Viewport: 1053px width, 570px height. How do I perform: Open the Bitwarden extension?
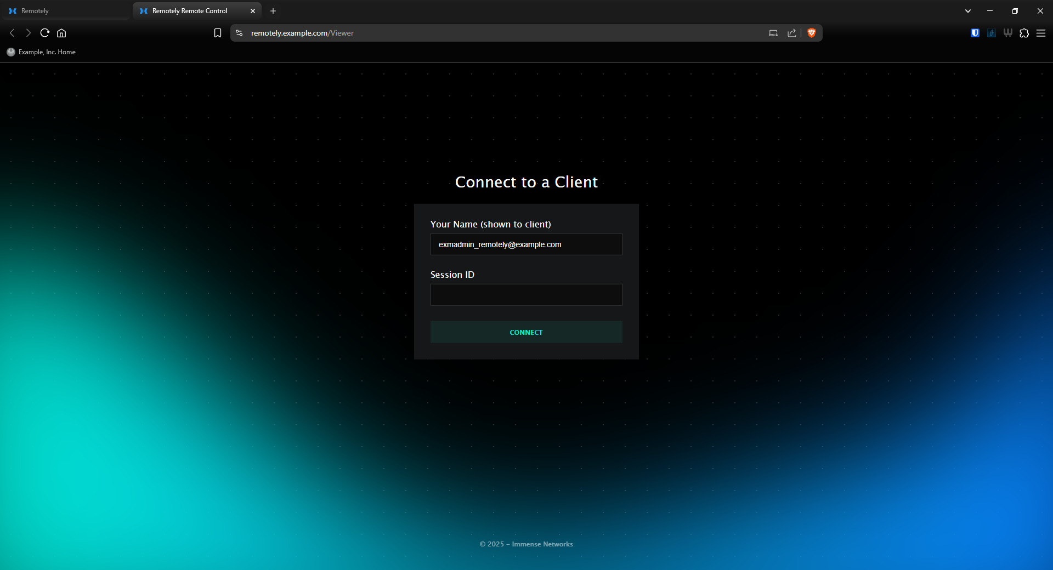pos(975,33)
